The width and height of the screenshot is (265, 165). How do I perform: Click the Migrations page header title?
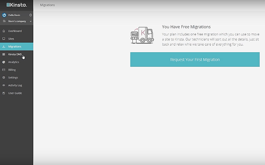tap(47, 5)
